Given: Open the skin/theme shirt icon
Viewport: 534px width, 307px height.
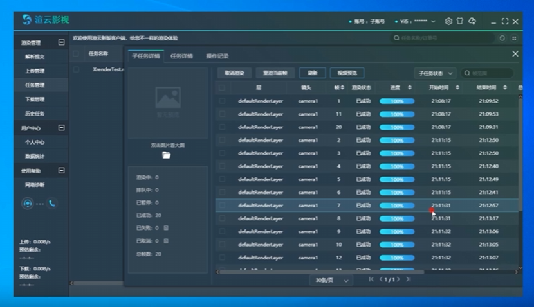Looking at the screenshot, I should (x=460, y=21).
